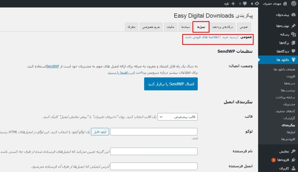This screenshot has width=298, height=172.
Task: Open the updates icon showing 6
Action: [257, 3]
